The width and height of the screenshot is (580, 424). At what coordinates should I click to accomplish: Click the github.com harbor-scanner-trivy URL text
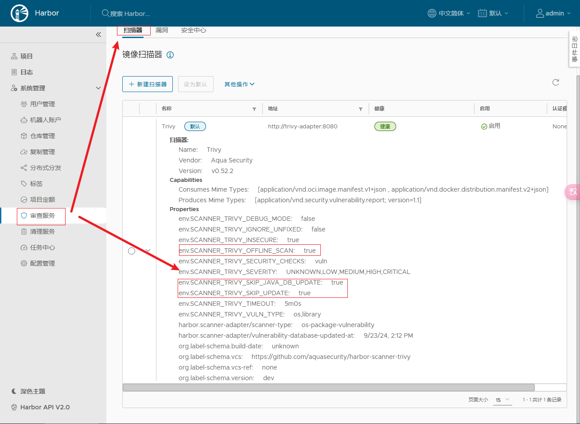[x=331, y=357]
